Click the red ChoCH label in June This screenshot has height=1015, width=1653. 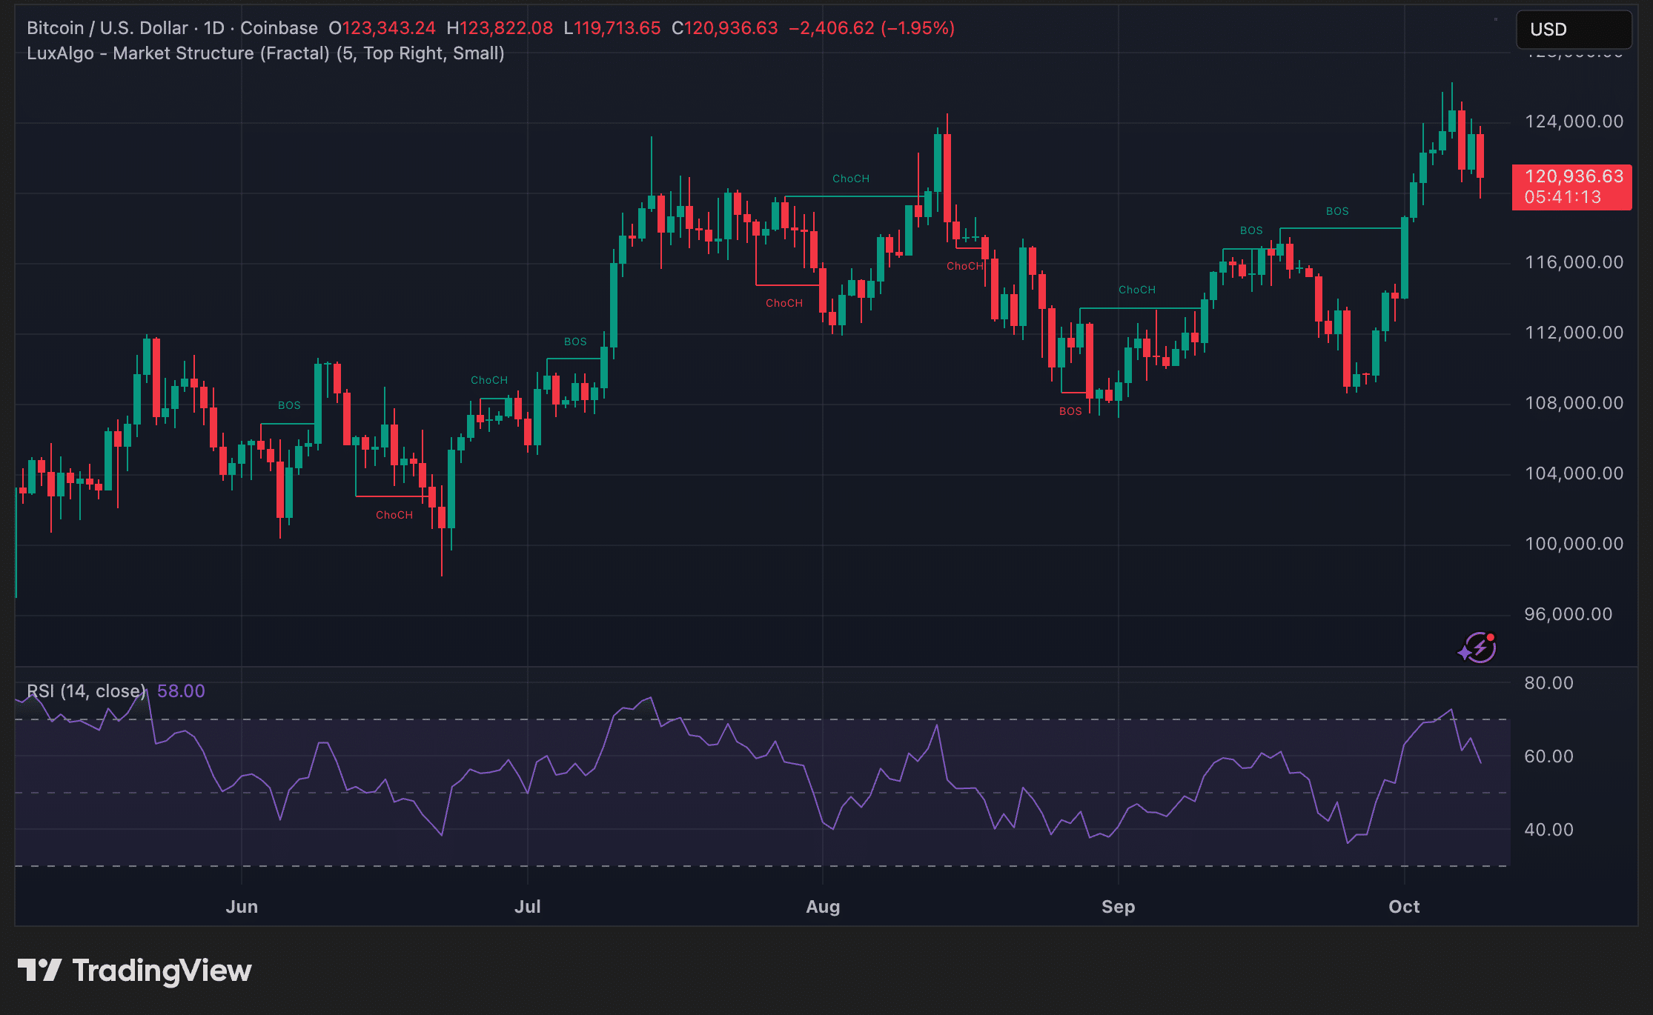tap(394, 514)
